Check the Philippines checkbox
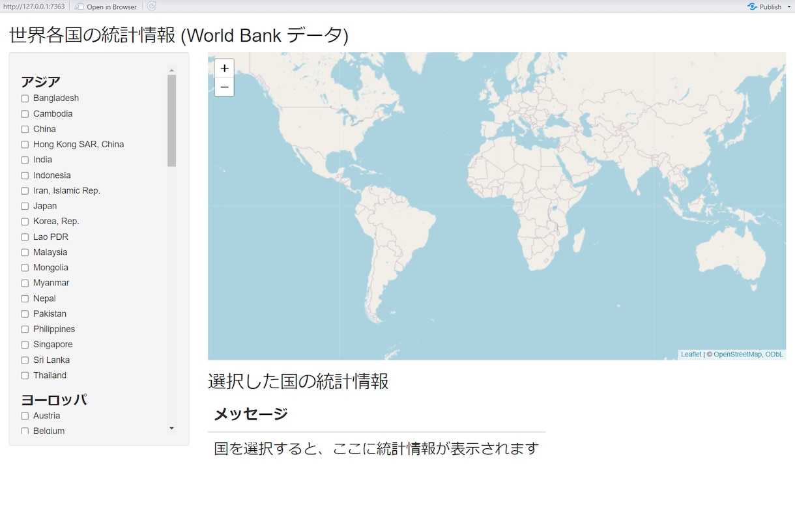Image resolution: width=795 pixels, height=531 pixels. [x=25, y=329]
